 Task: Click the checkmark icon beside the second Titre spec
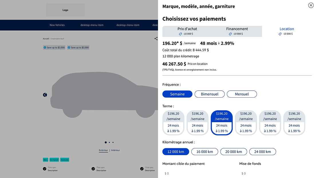tap(93, 169)
